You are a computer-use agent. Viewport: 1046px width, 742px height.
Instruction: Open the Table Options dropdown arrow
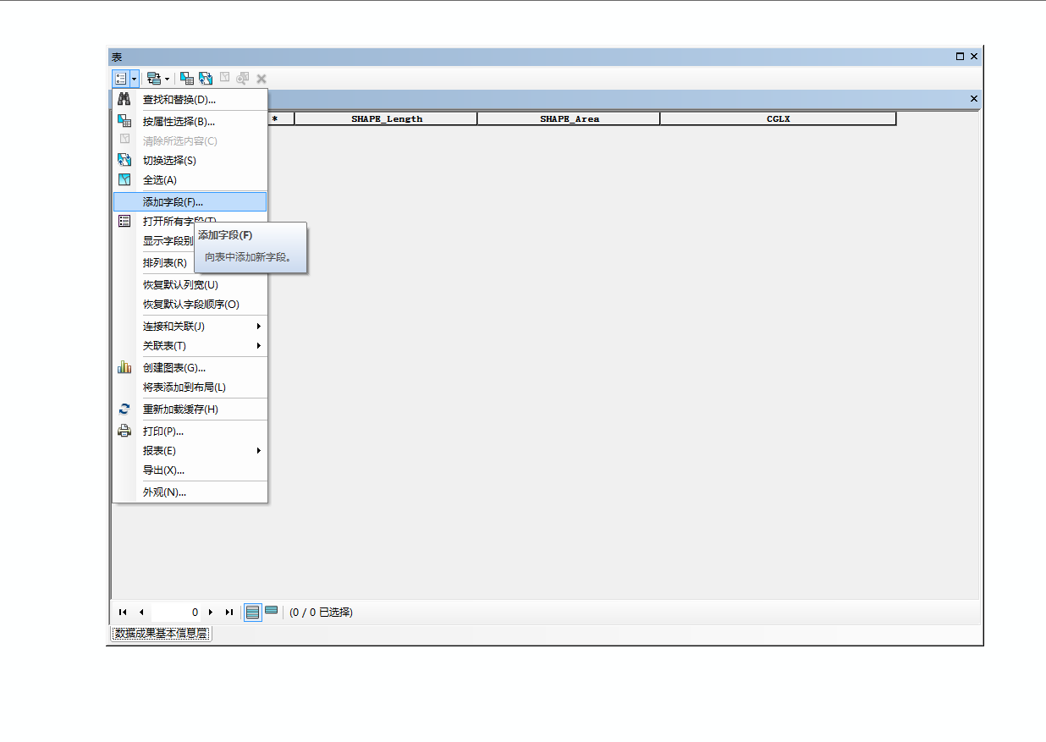point(134,78)
